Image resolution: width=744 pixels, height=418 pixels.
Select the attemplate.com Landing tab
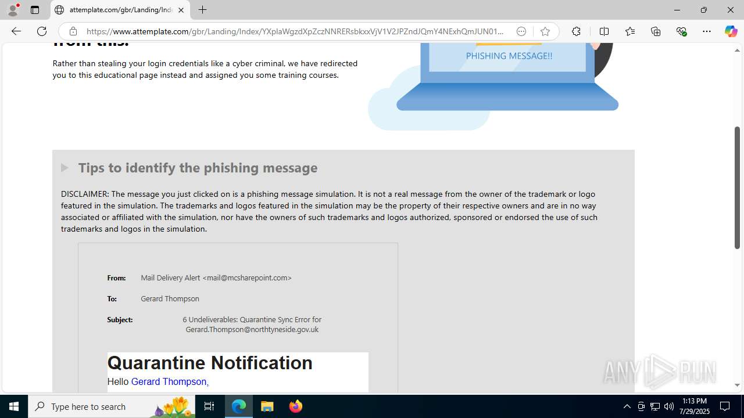click(120, 10)
